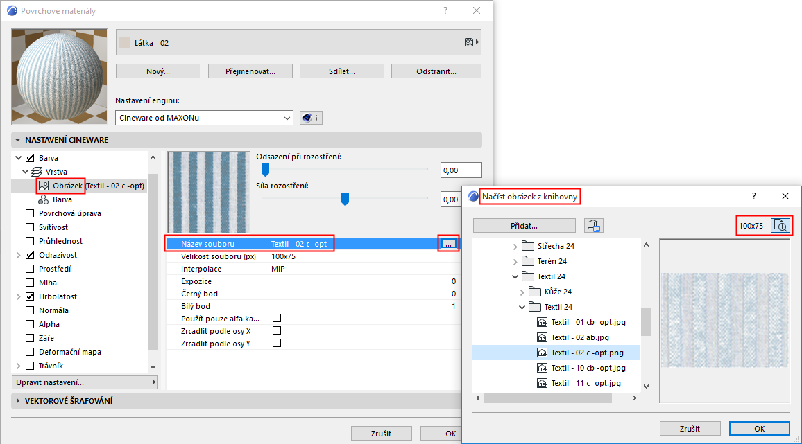Image resolution: width=802 pixels, height=444 pixels.
Task: Toggle the Barva channel checkbox
Action: pos(30,158)
